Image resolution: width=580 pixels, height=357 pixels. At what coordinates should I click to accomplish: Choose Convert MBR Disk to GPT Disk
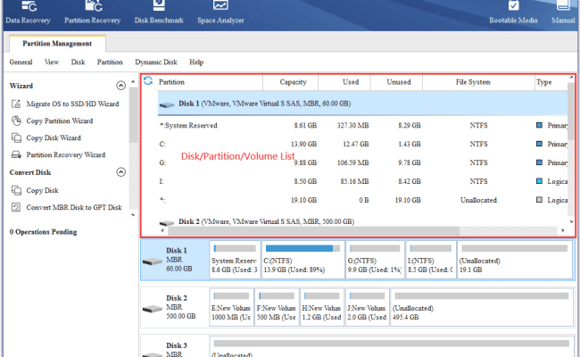[74, 208]
